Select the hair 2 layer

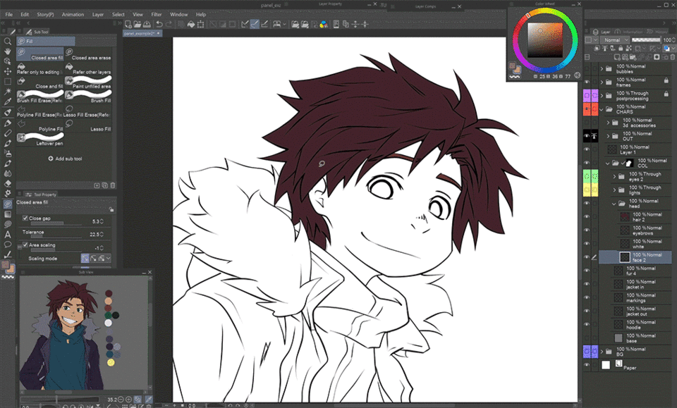[645, 217]
